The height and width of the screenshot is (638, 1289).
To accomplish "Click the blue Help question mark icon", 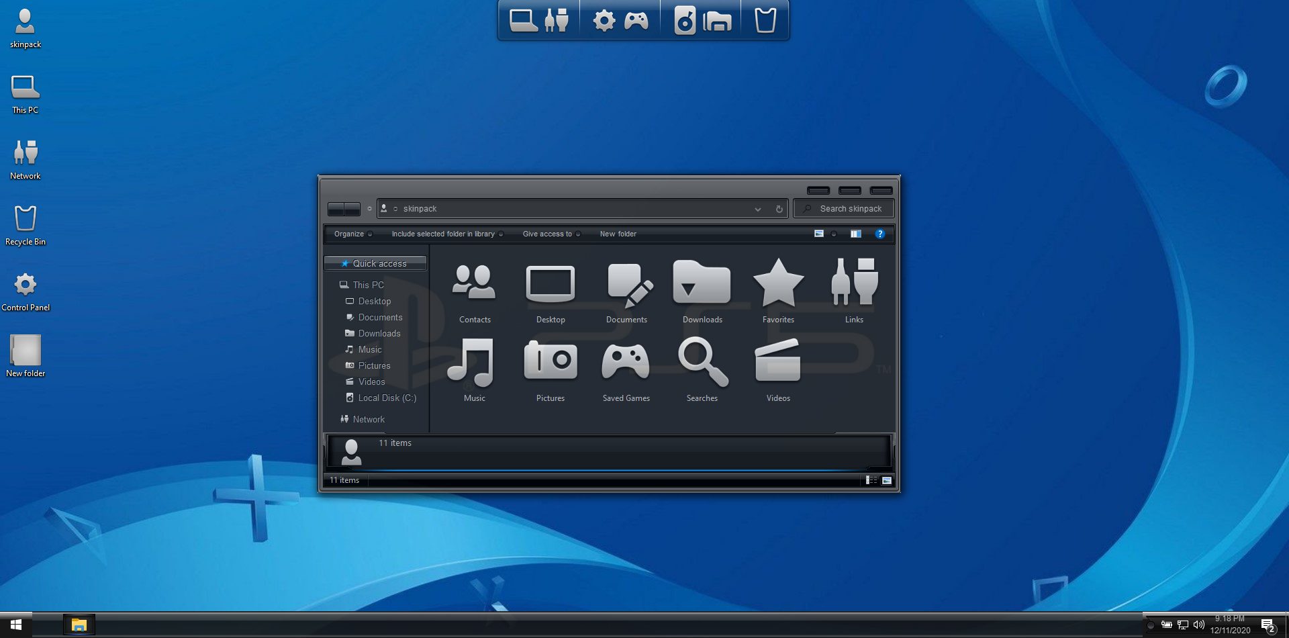I will 879,234.
